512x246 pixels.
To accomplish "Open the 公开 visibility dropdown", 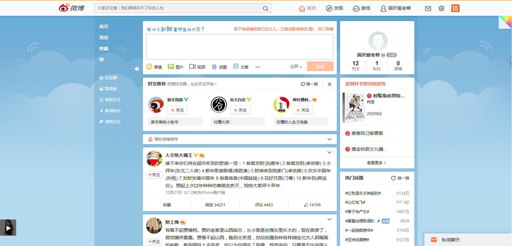I will (x=296, y=67).
